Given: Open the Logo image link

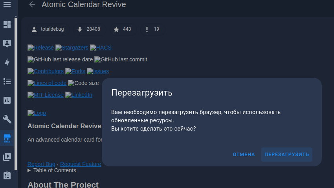Looking at the screenshot, I should pos(37,113).
